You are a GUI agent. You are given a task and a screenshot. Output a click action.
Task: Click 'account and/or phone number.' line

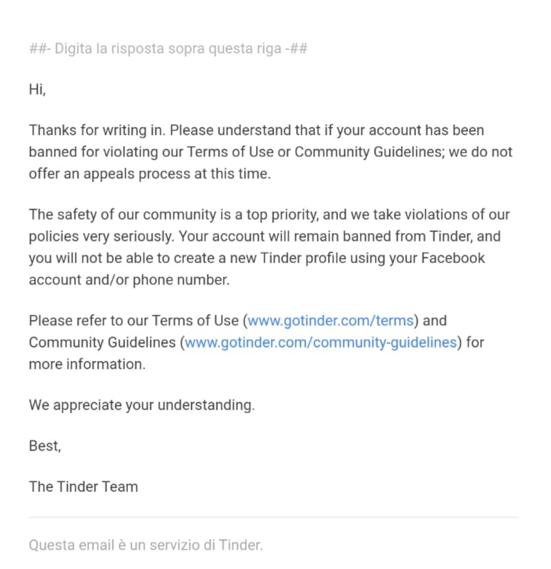pos(129,280)
